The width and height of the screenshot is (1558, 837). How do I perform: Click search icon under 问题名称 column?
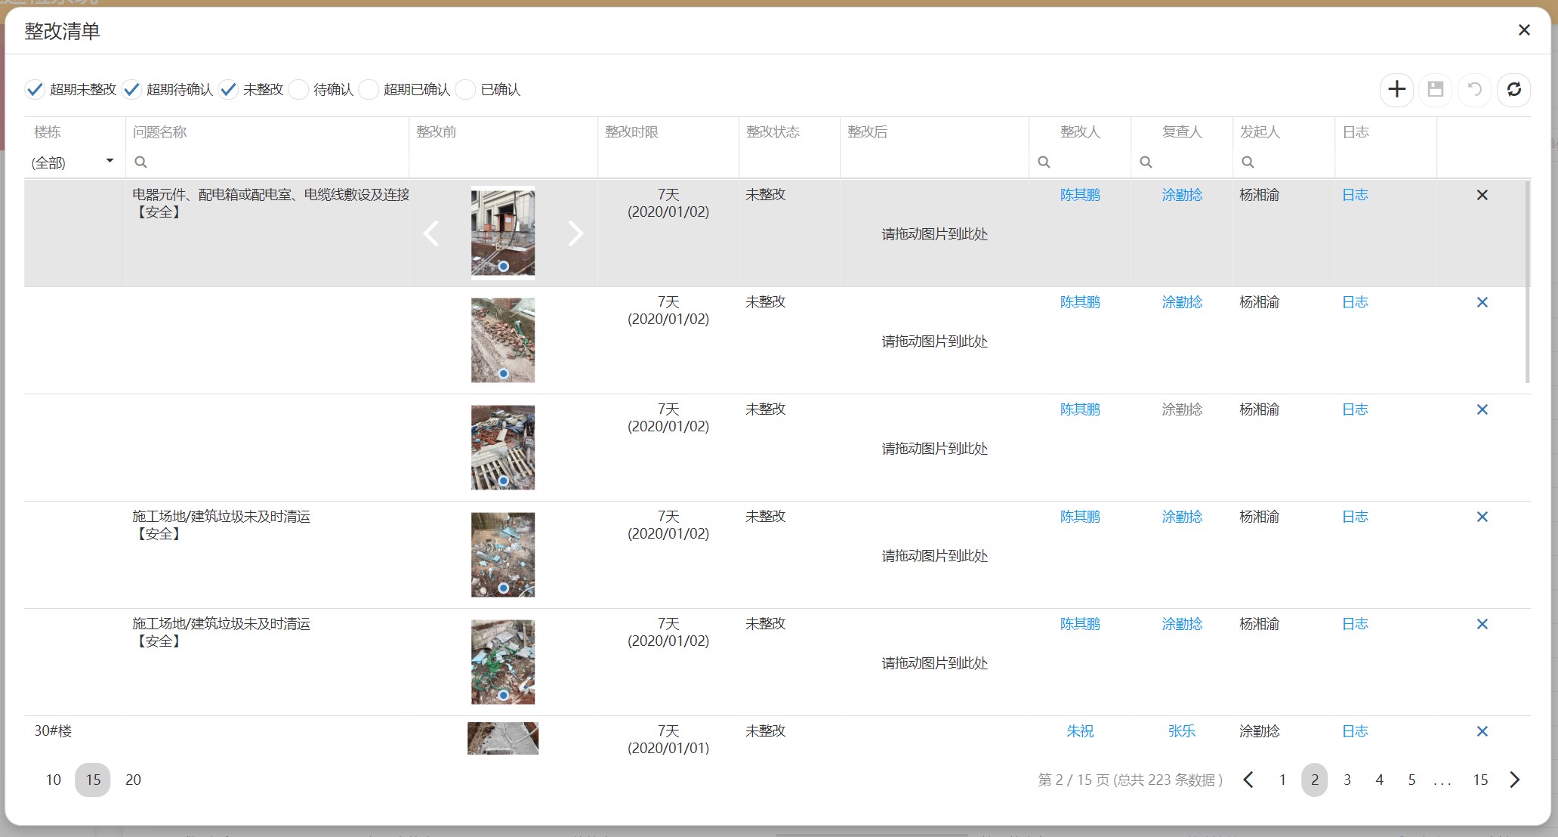(140, 162)
